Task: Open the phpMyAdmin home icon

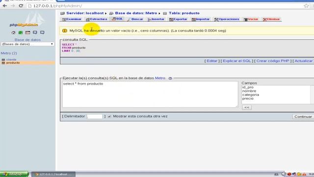Action: [x=13, y=32]
